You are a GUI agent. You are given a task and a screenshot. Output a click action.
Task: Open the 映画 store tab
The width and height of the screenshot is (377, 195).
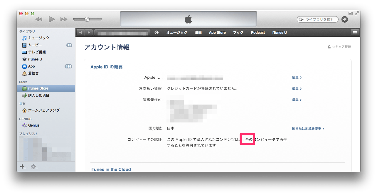[198, 32]
